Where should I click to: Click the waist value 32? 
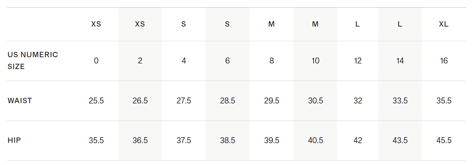point(358,101)
